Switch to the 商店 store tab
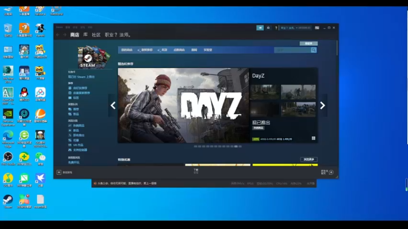The width and height of the screenshot is (408, 229). click(74, 35)
